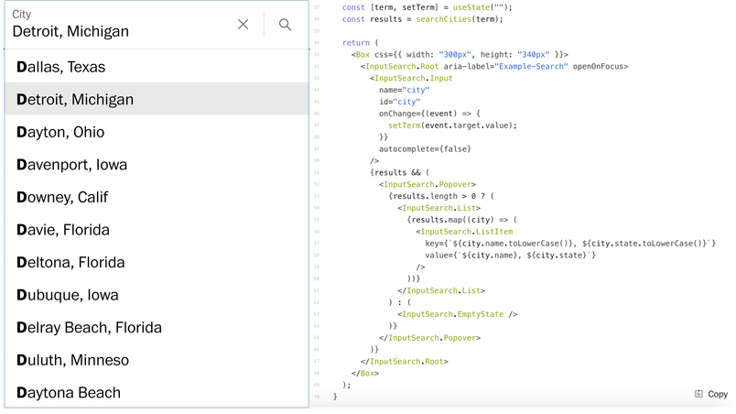This screenshot has height=414, width=736.
Task: Click the closing InputSearch.Popover tag line
Action: [x=429, y=337]
